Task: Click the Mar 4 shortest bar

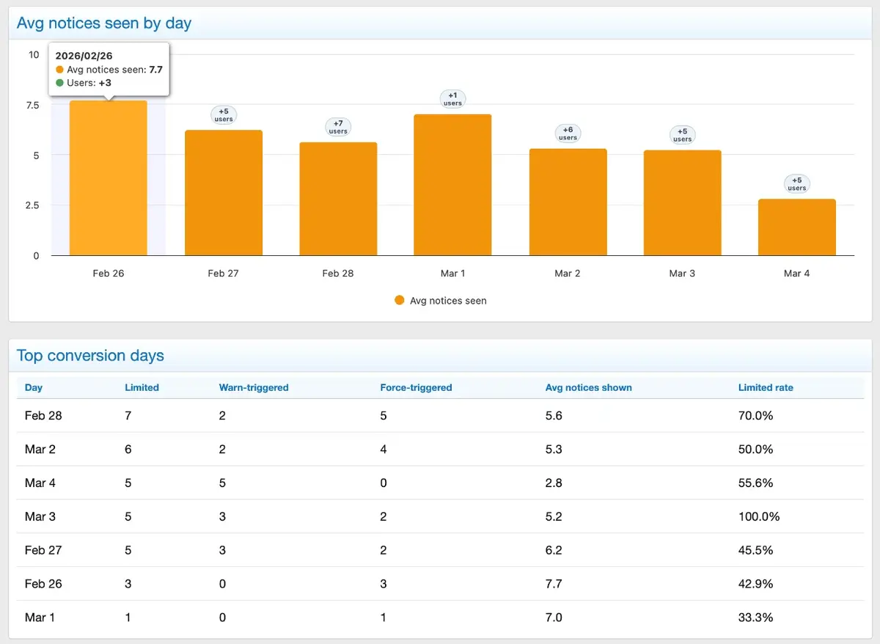Action: click(796, 227)
